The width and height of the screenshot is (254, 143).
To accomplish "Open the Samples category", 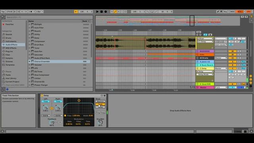I will (9, 58).
